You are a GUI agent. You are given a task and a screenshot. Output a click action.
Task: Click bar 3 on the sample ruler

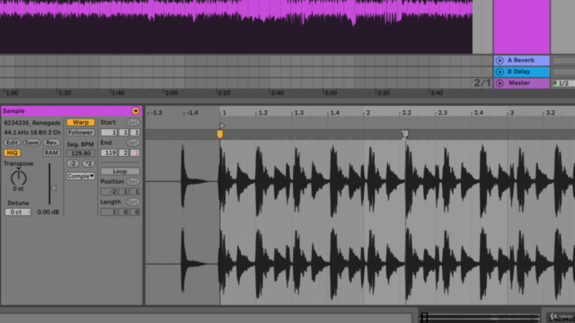coord(511,113)
